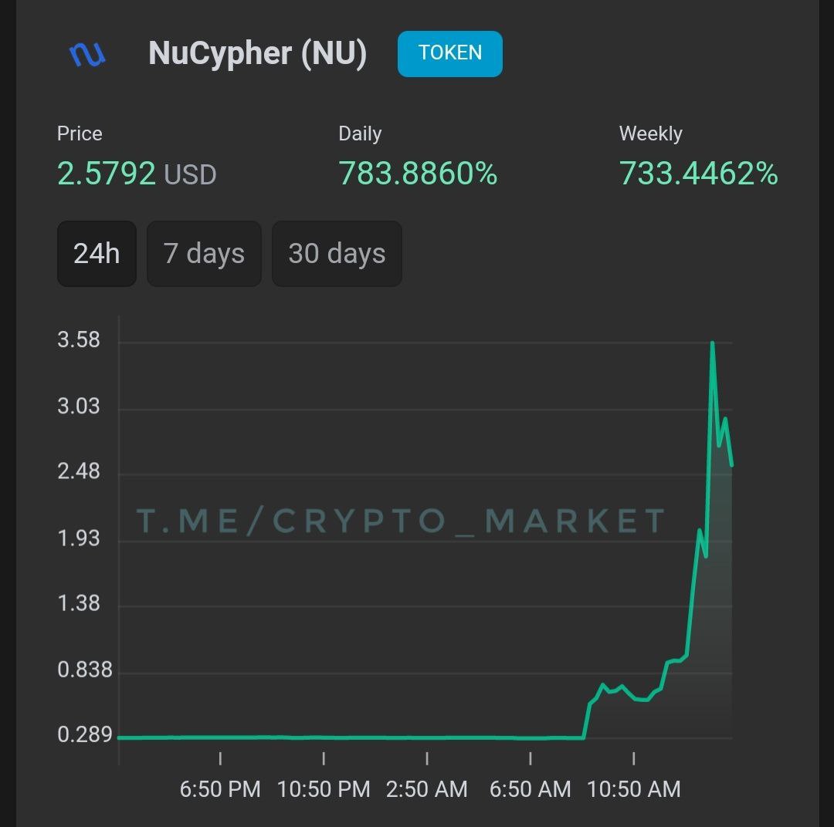The image size is (834, 827).
Task: Switch to the 7 days tab
Action: [204, 254]
